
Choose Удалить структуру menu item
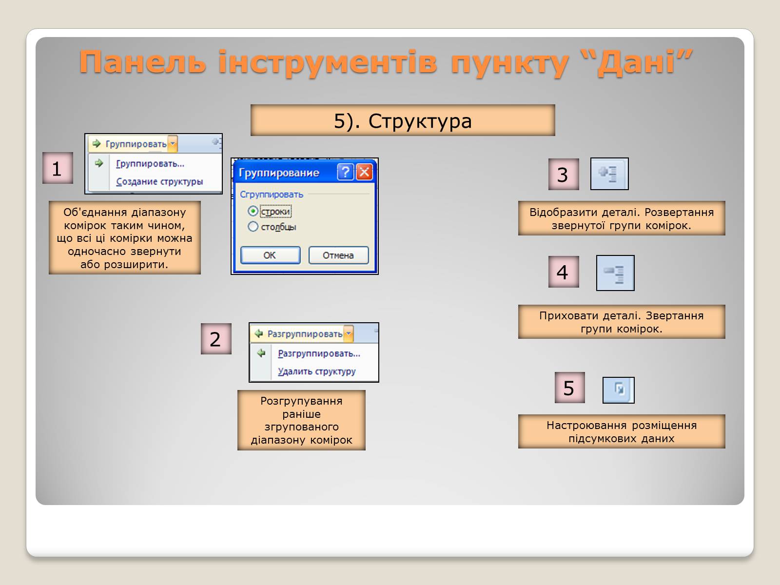coord(316,371)
